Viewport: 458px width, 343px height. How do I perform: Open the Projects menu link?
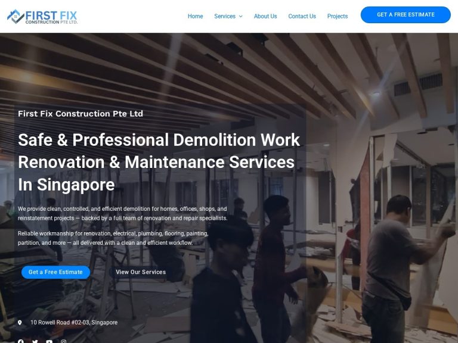click(338, 16)
